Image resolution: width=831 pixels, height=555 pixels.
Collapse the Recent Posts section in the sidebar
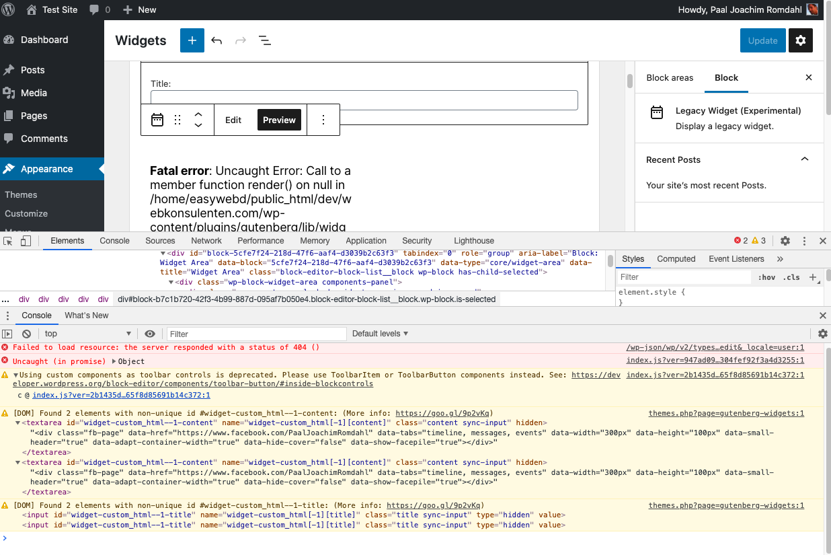(805, 159)
